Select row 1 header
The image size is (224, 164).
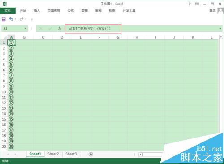point(4,43)
